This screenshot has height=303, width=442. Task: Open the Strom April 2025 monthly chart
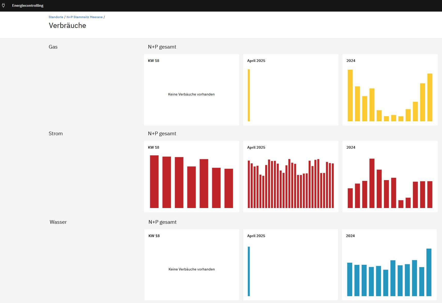[291, 177]
